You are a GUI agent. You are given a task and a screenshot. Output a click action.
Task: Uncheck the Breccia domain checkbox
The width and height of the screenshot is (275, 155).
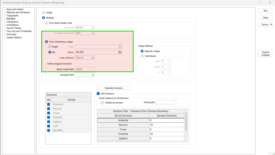tap(49, 109)
